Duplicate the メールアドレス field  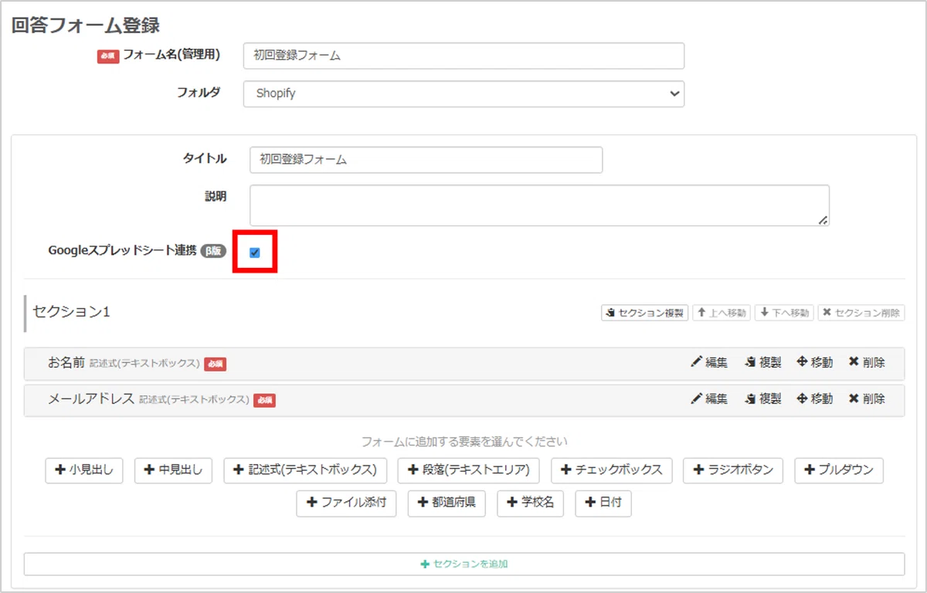[762, 399]
